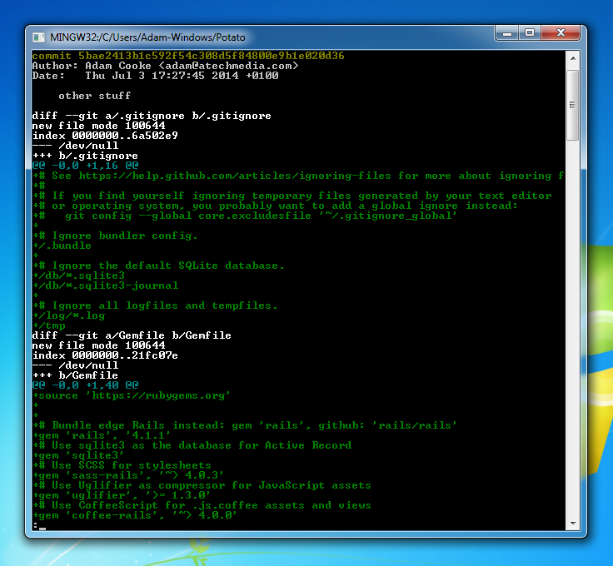613x566 pixels.
Task: Click the '+++ b/Gemfile' line
Action: tap(75, 375)
